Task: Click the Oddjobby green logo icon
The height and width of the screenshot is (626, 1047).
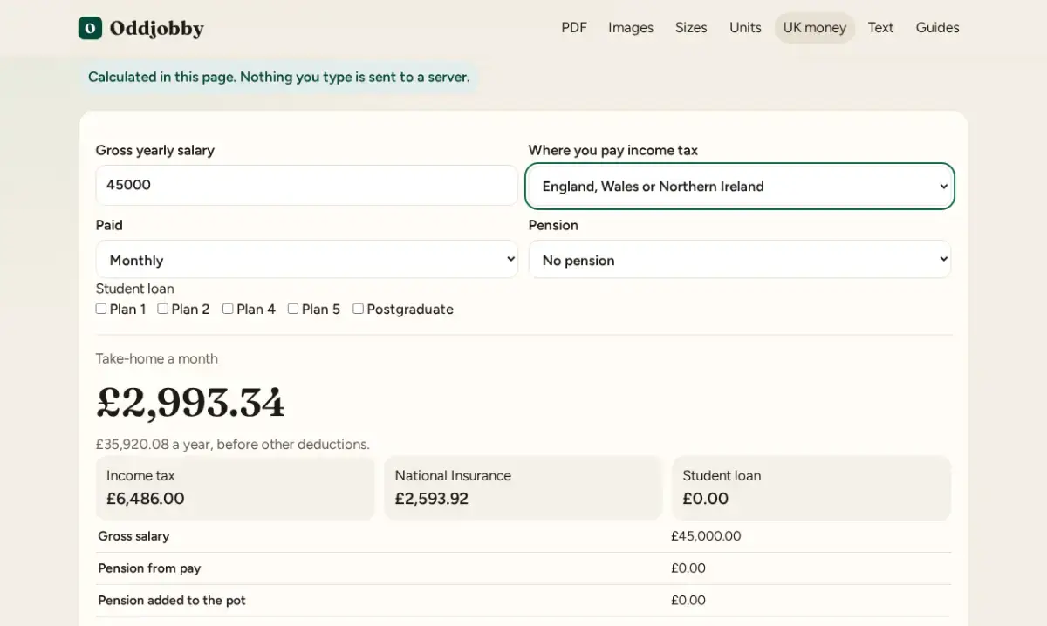Action: coord(90,28)
